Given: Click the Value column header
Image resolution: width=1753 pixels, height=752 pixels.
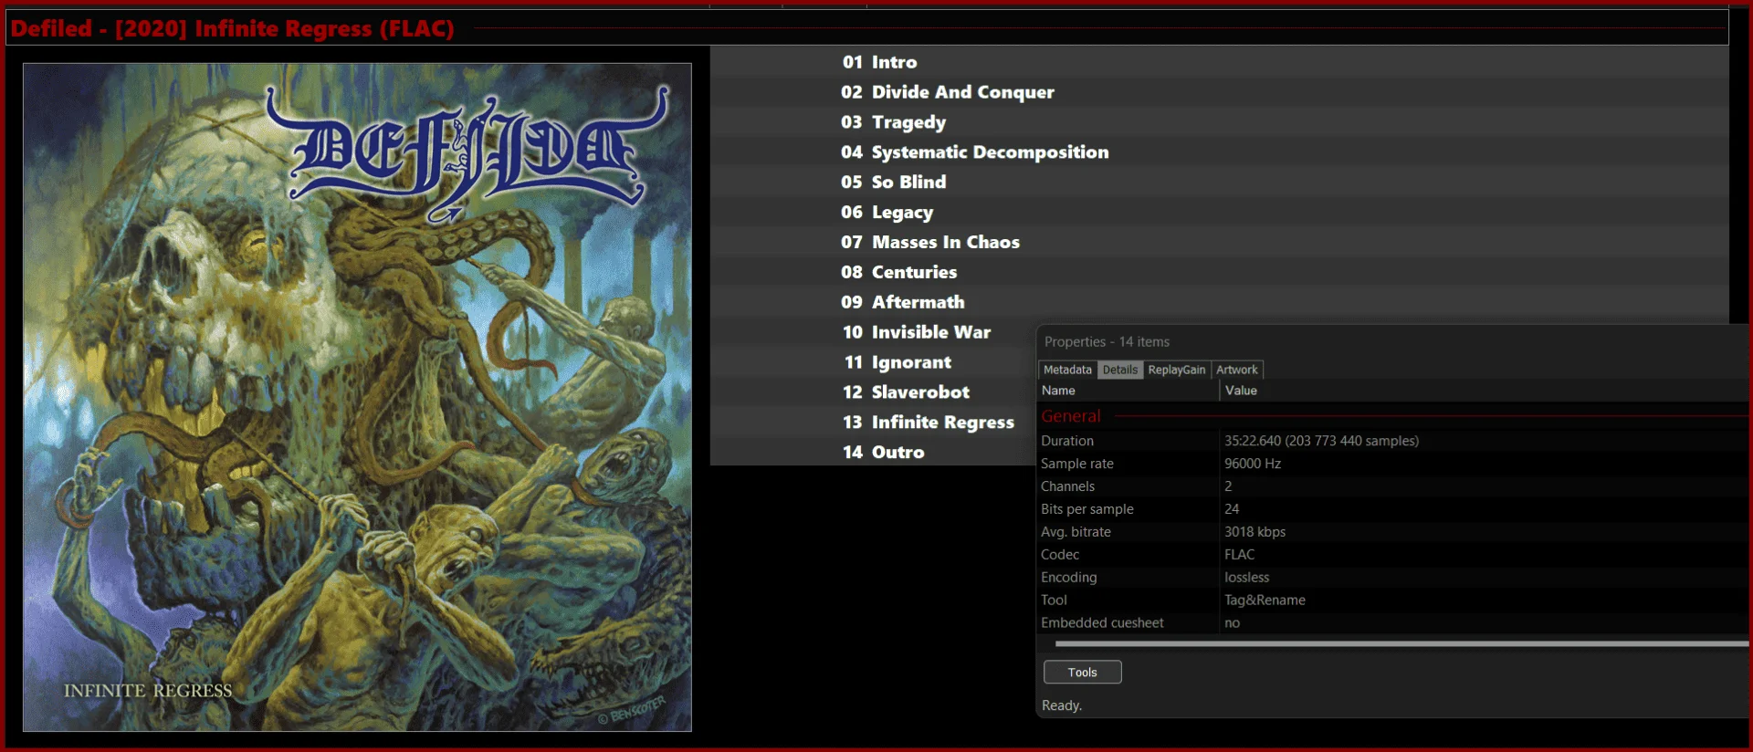Looking at the screenshot, I should (1485, 391).
